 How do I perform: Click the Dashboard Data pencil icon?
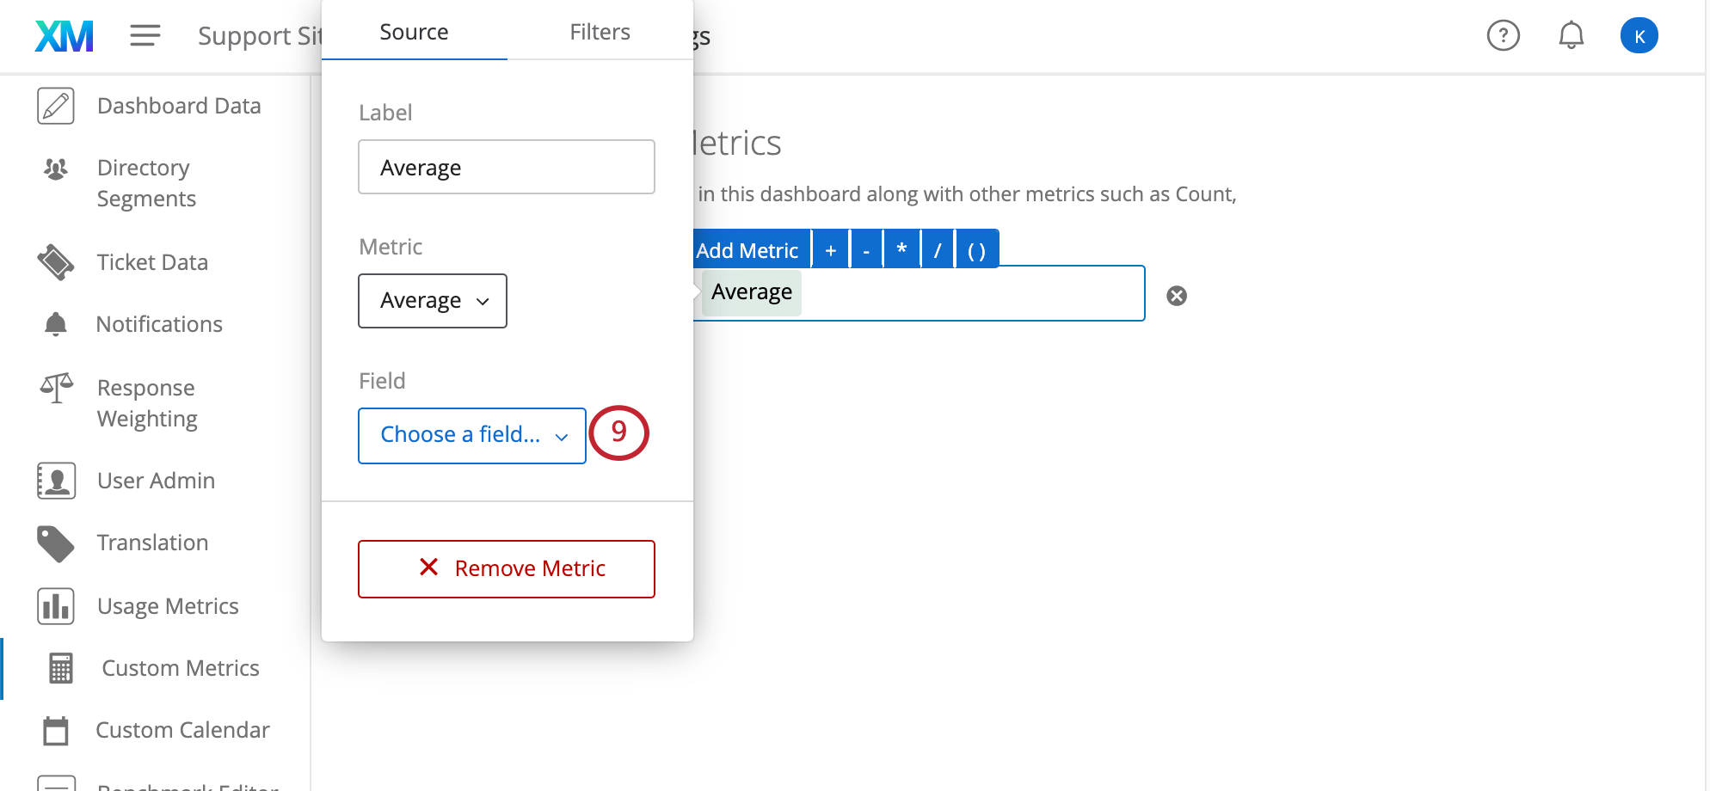pyautogui.click(x=56, y=106)
